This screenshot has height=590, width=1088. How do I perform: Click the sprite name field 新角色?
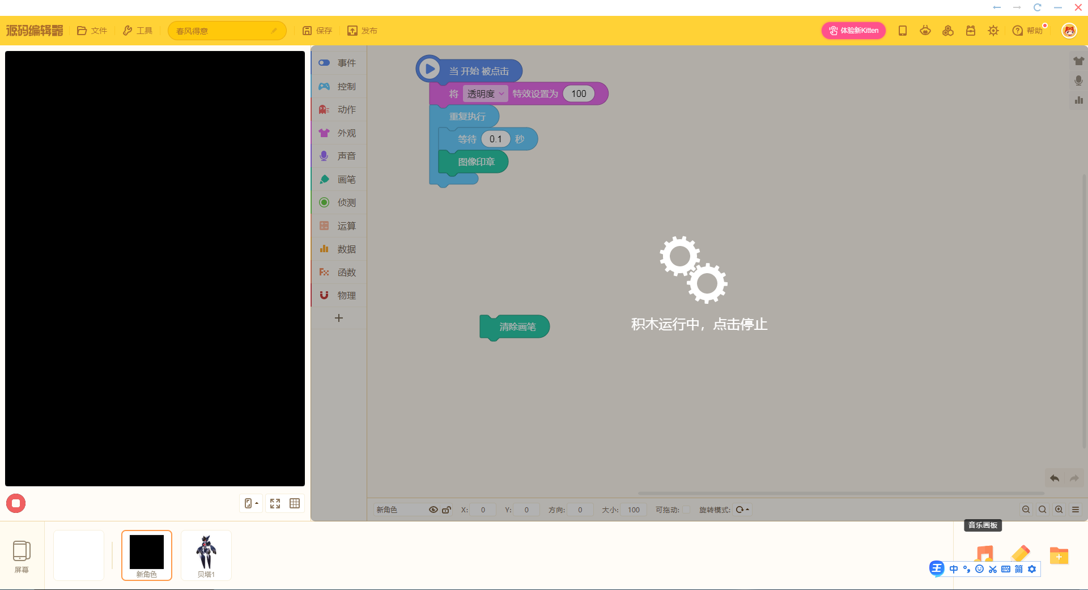click(x=399, y=510)
